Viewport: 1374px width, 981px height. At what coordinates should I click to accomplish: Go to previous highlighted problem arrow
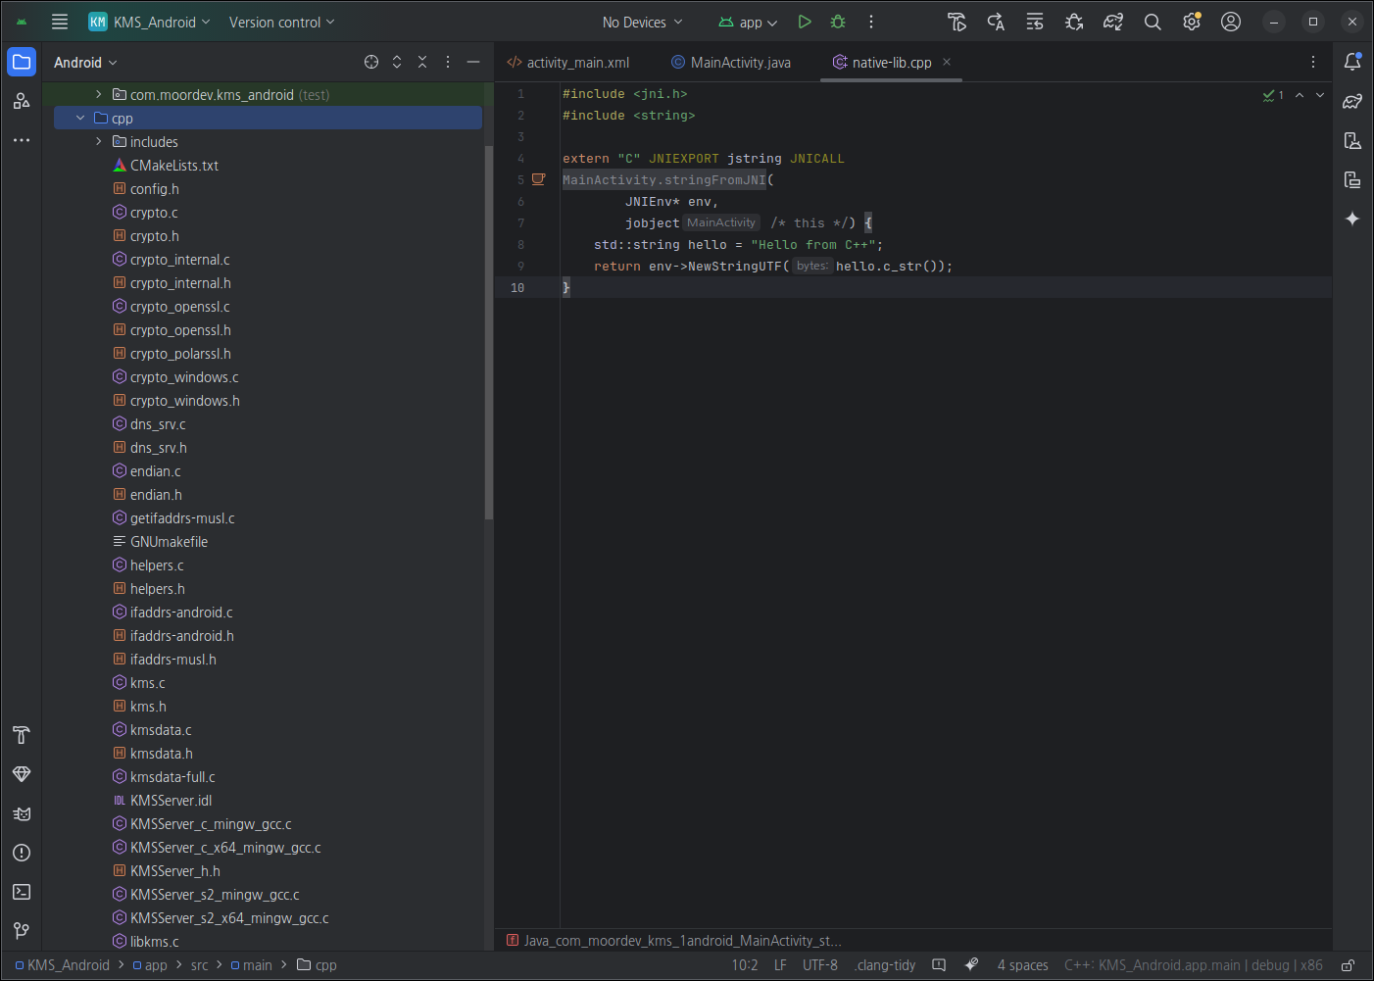click(x=1300, y=95)
